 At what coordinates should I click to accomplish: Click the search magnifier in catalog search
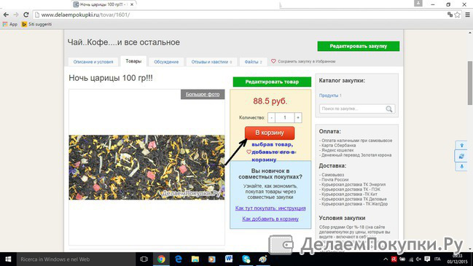[x=389, y=109]
